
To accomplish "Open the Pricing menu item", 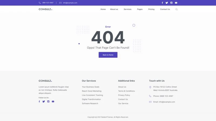I will click(151, 9).
